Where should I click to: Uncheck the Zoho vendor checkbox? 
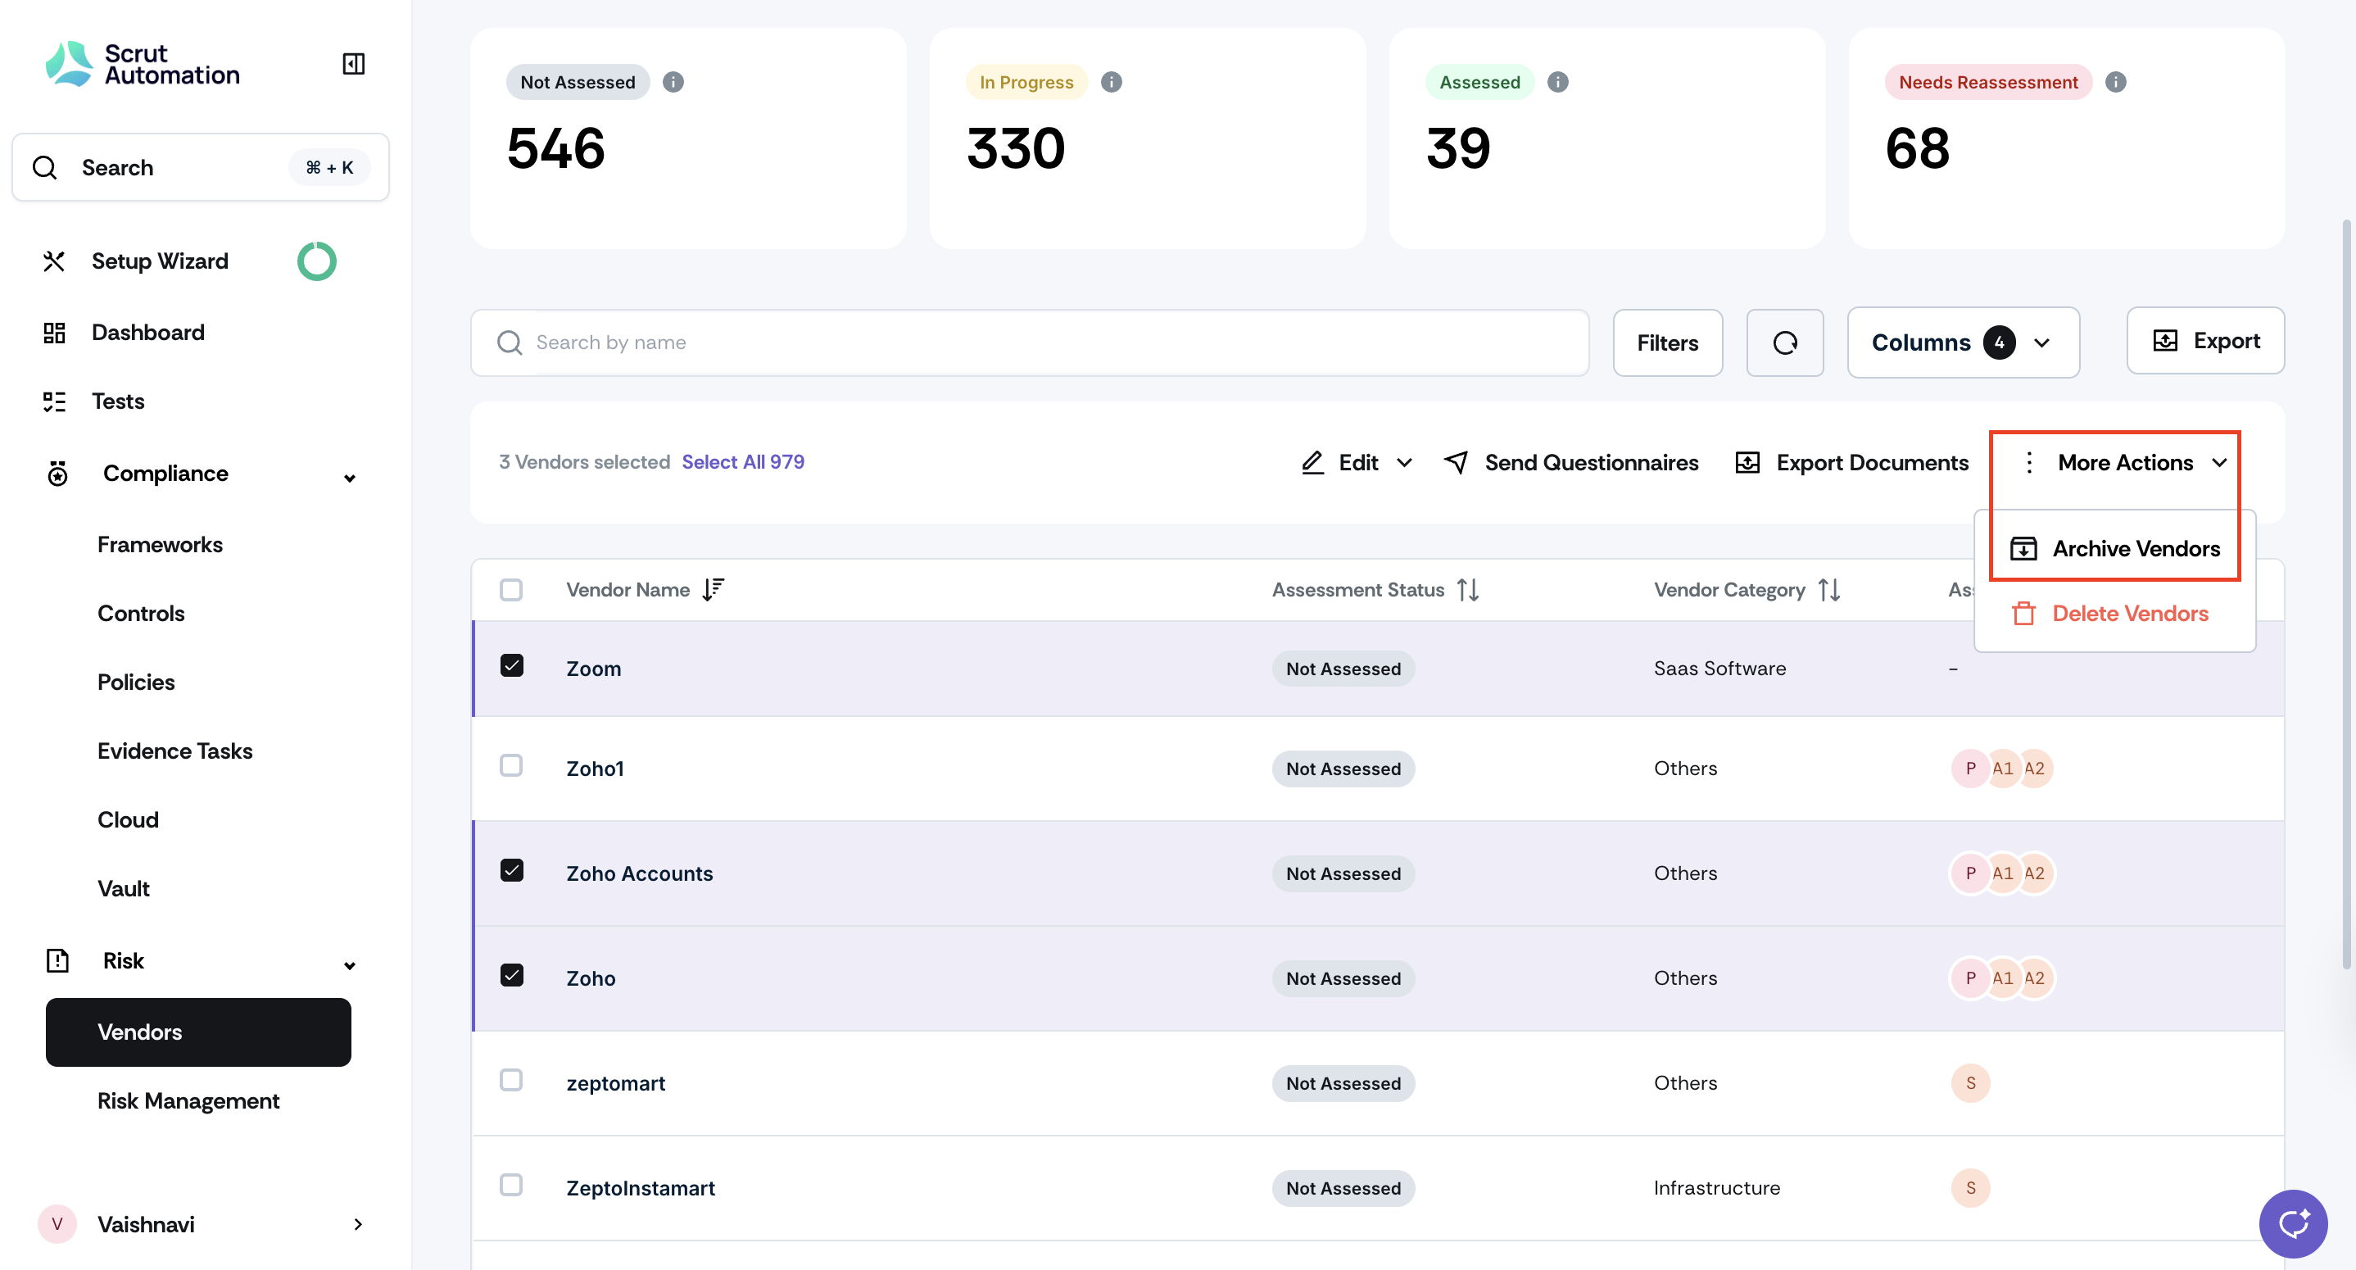511,975
